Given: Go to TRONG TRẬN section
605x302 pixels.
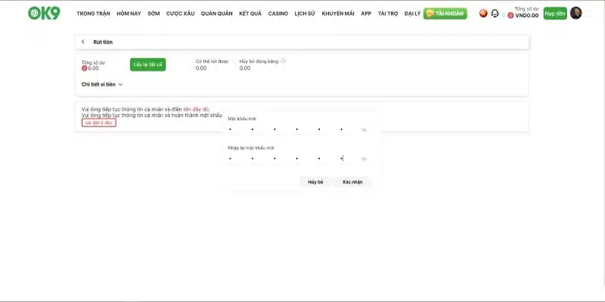Looking at the screenshot, I should 93,14.
